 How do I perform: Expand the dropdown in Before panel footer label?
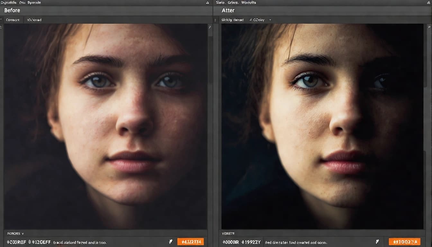pyautogui.click(x=22, y=233)
